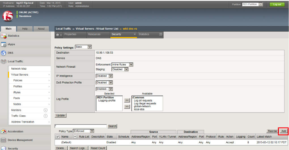Click the wild-dns-vs breadcrumb text
The width and height of the screenshot is (289, 150).
click(x=130, y=29)
